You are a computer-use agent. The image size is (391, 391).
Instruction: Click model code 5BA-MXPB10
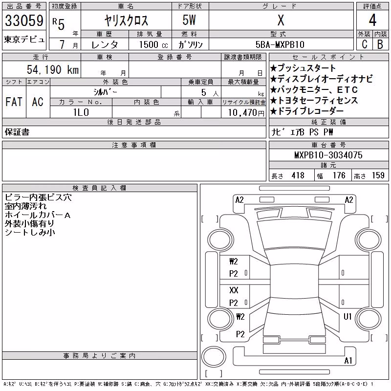[280, 44]
